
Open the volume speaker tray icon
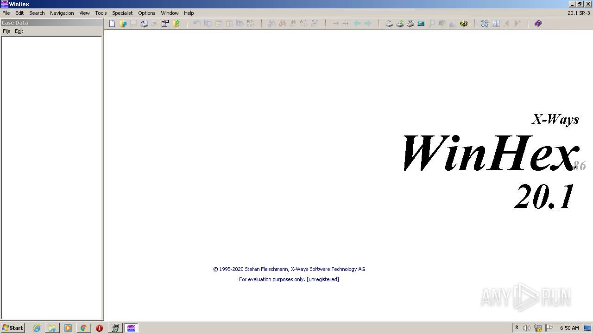[526, 328]
